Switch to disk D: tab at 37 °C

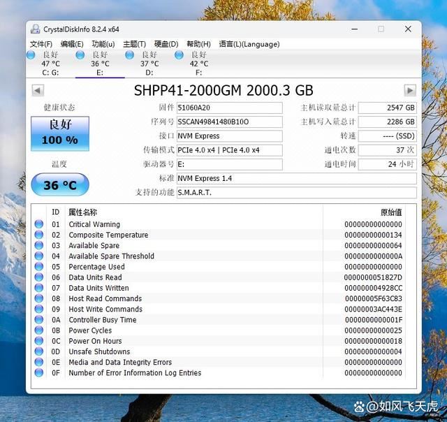[149, 64]
